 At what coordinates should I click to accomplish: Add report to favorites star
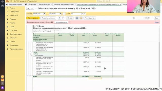pos(36,8)
